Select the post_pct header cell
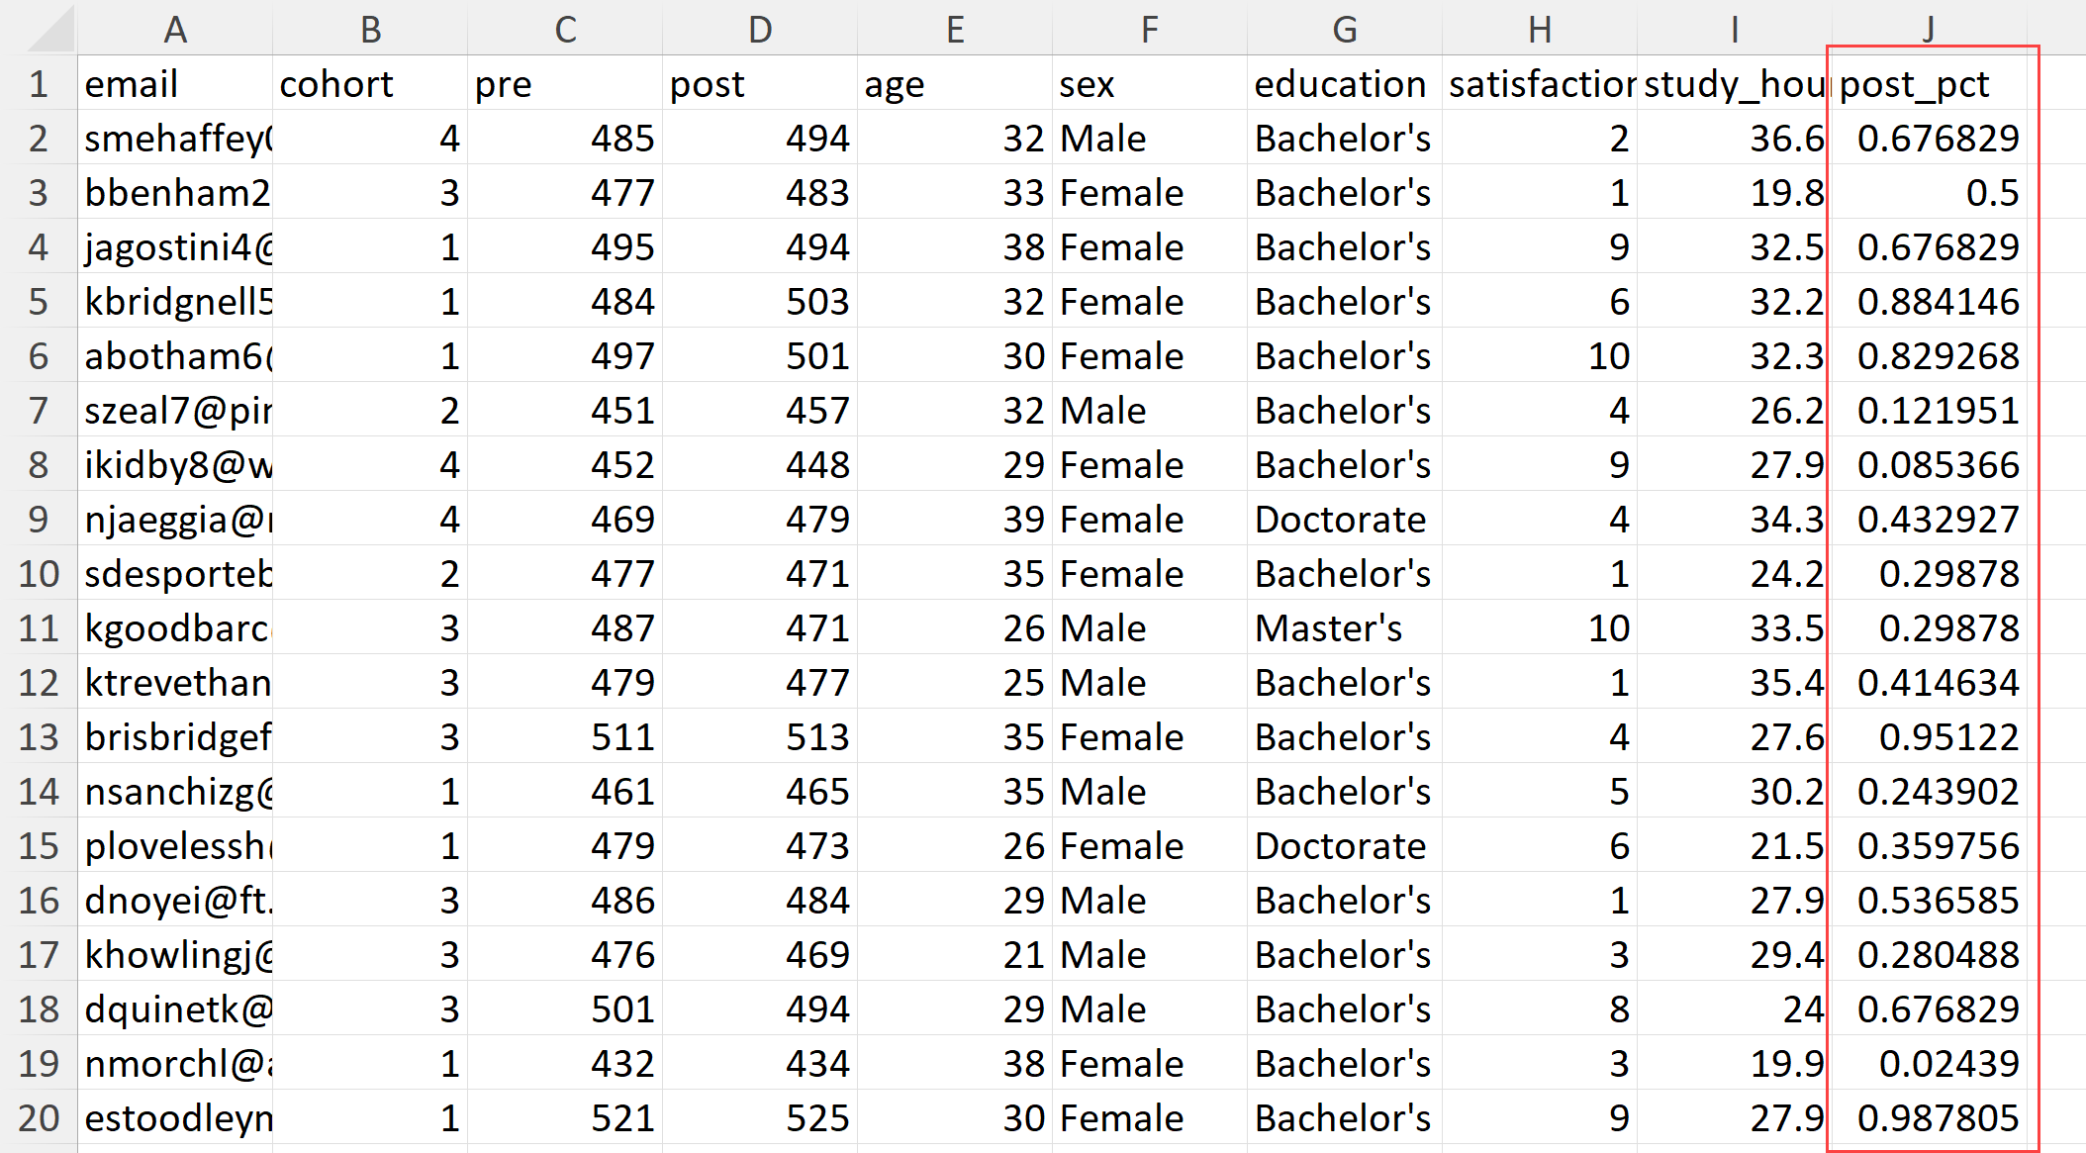This screenshot has height=1153, width=2086. tap(1930, 84)
